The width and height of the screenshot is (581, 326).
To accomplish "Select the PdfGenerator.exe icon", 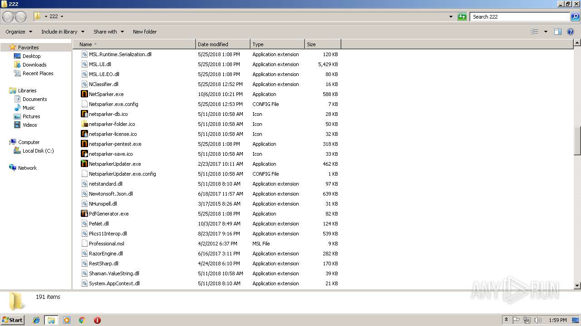I will pyautogui.click(x=84, y=214).
